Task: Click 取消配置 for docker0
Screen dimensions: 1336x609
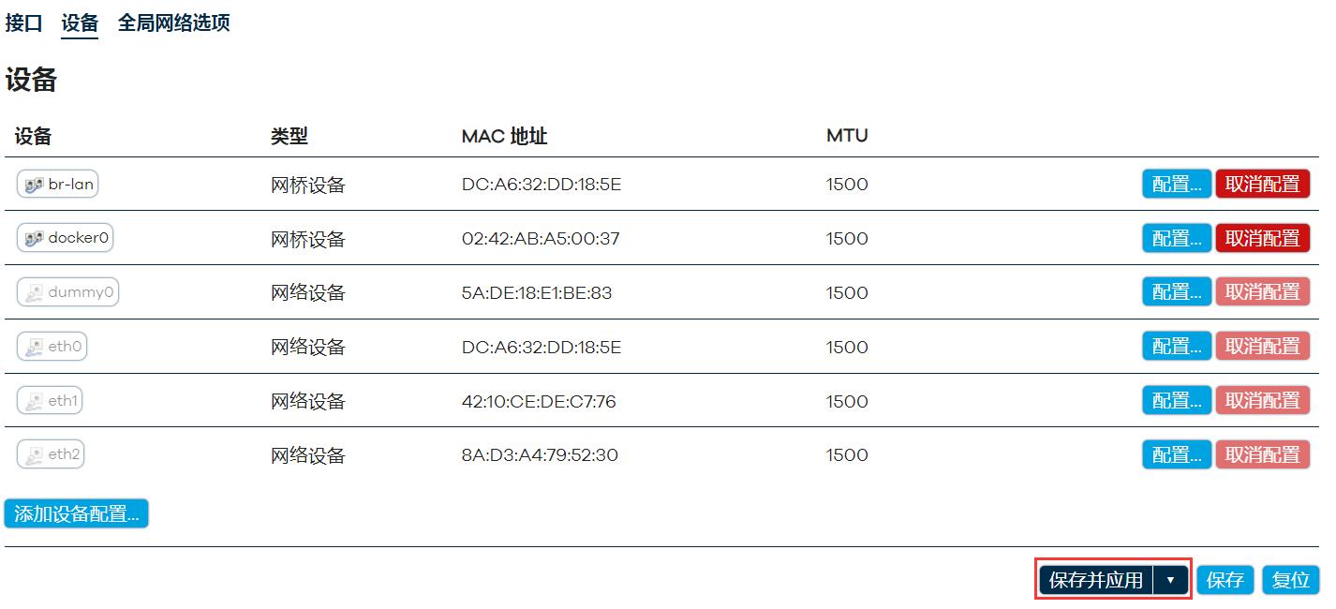Action: 1262,239
